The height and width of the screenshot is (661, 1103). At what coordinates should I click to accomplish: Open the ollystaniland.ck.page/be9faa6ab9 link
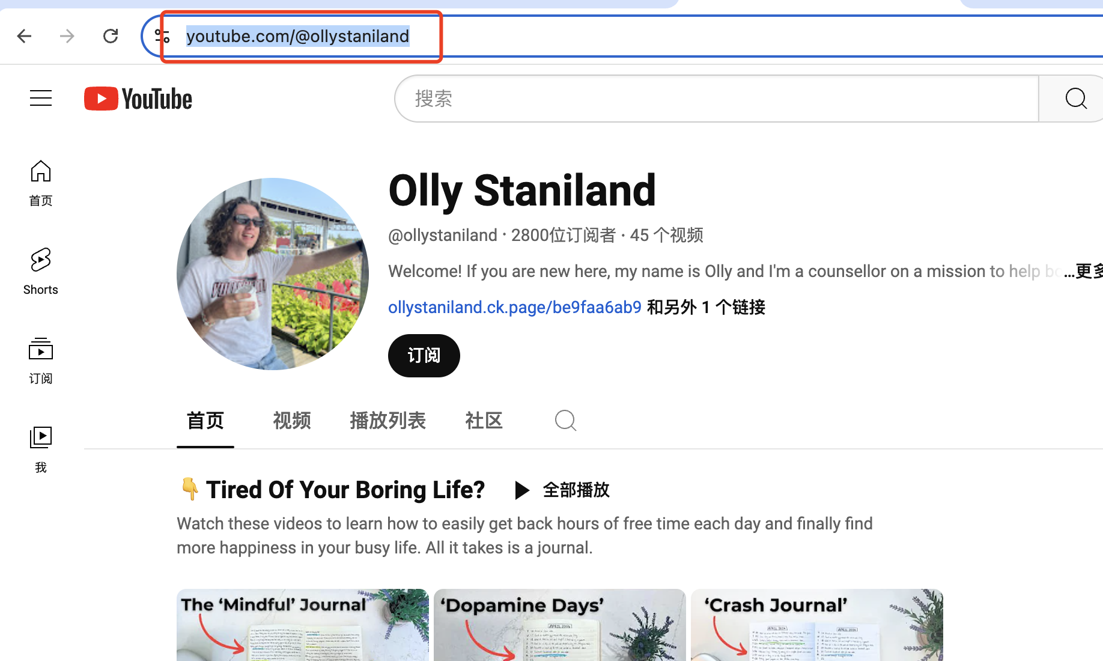coord(515,307)
